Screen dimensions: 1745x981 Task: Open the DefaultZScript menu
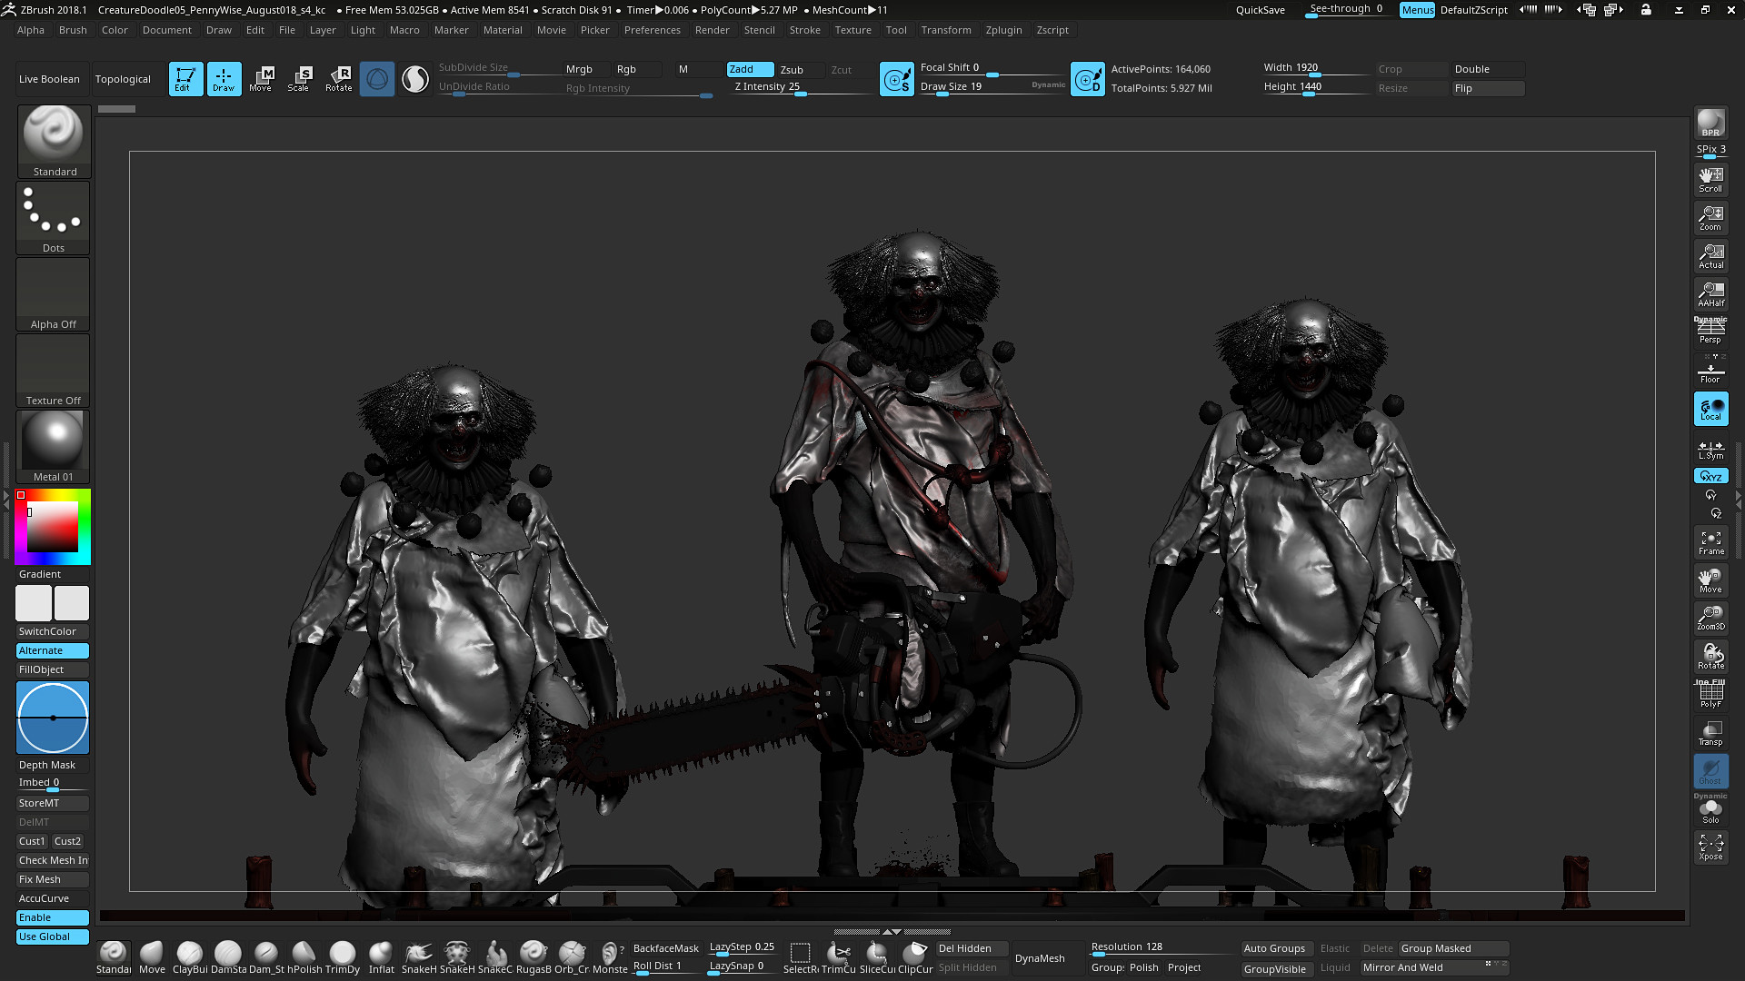click(x=1473, y=10)
